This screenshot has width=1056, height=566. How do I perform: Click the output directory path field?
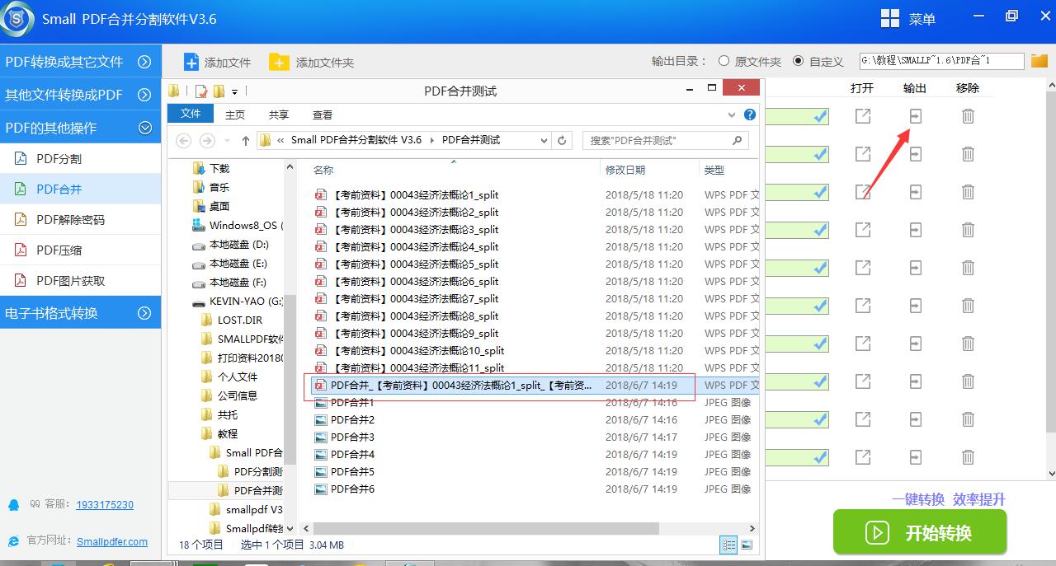941,61
